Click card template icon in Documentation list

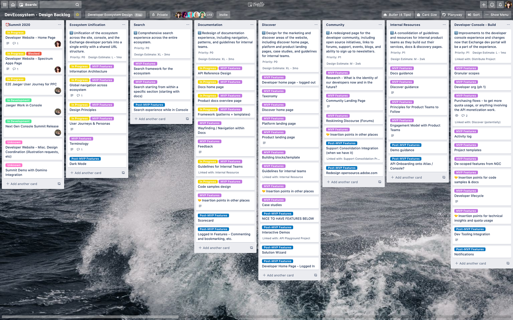pyautogui.click(x=251, y=248)
